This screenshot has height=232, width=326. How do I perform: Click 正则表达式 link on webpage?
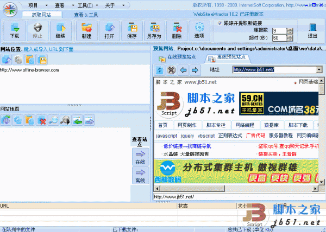pos(230,136)
